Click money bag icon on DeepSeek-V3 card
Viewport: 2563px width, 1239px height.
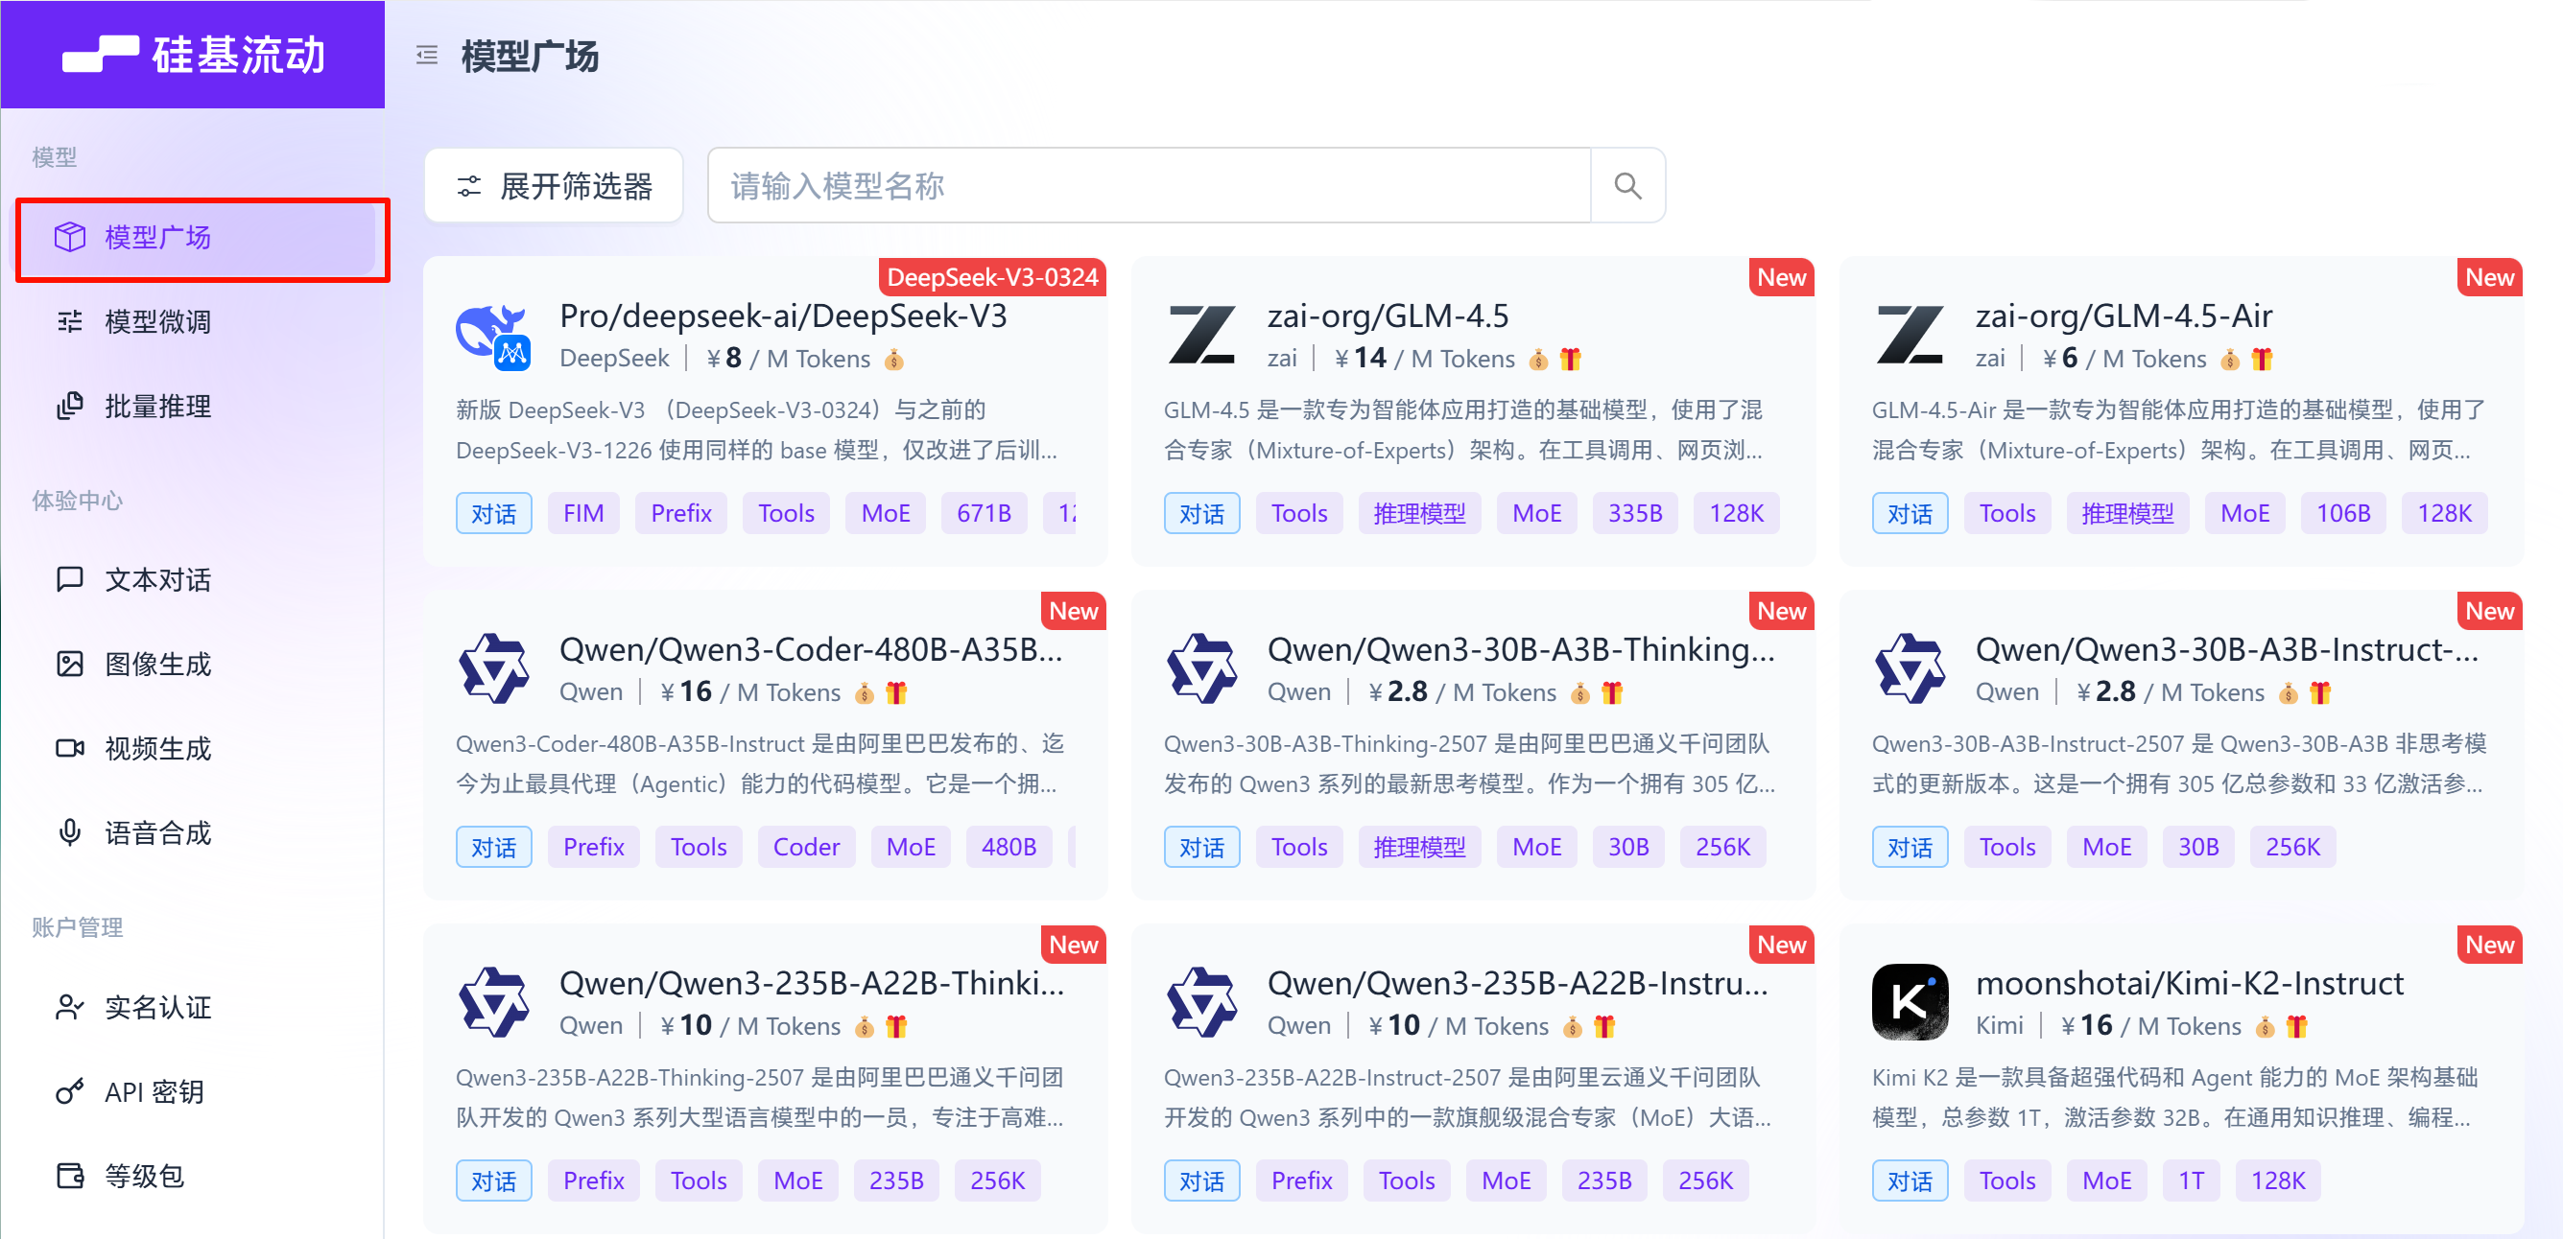click(x=894, y=359)
